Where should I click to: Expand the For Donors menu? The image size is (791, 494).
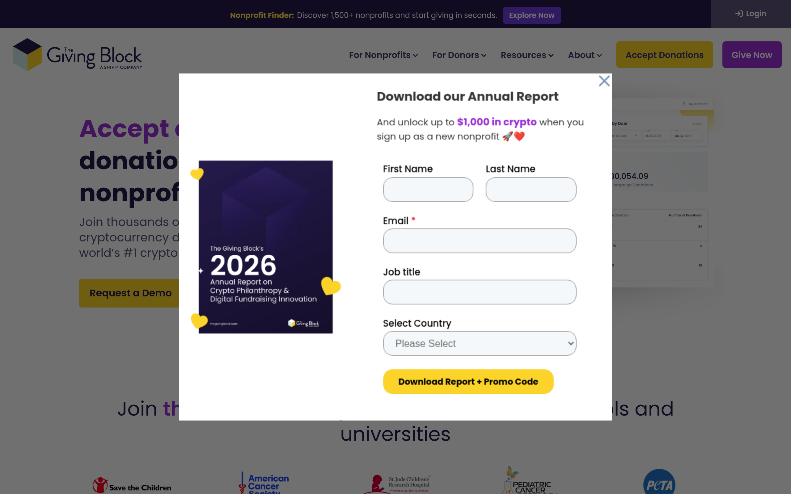point(459,55)
